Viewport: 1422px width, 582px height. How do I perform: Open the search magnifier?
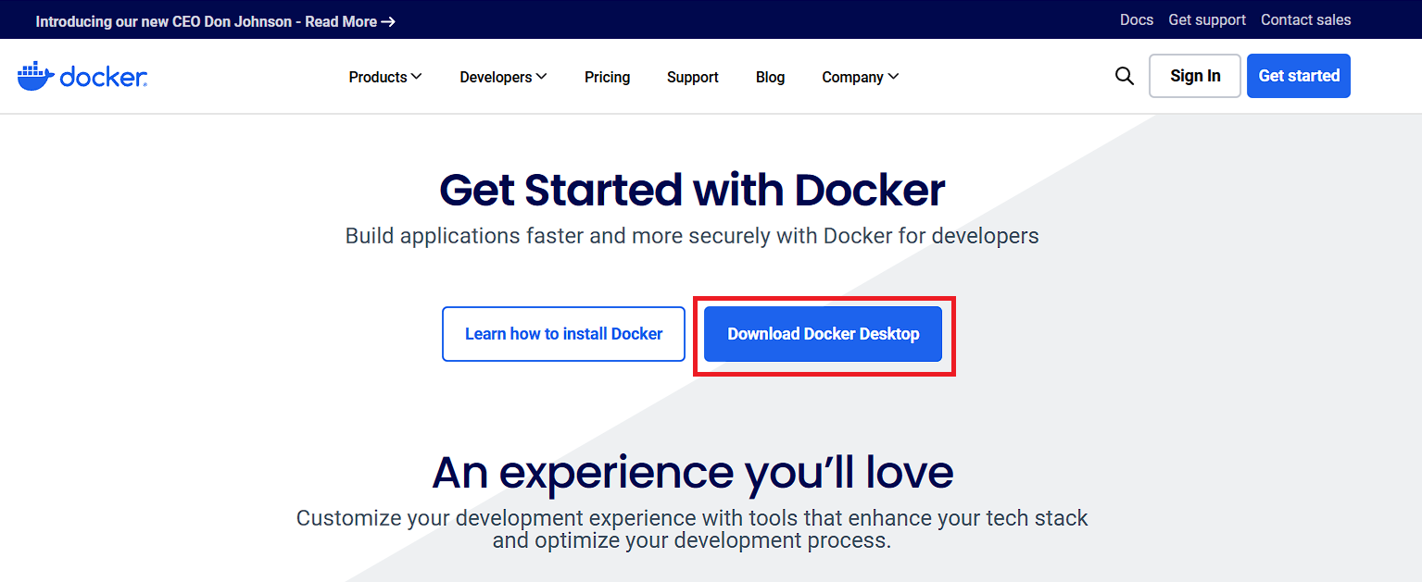click(x=1124, y=76)
